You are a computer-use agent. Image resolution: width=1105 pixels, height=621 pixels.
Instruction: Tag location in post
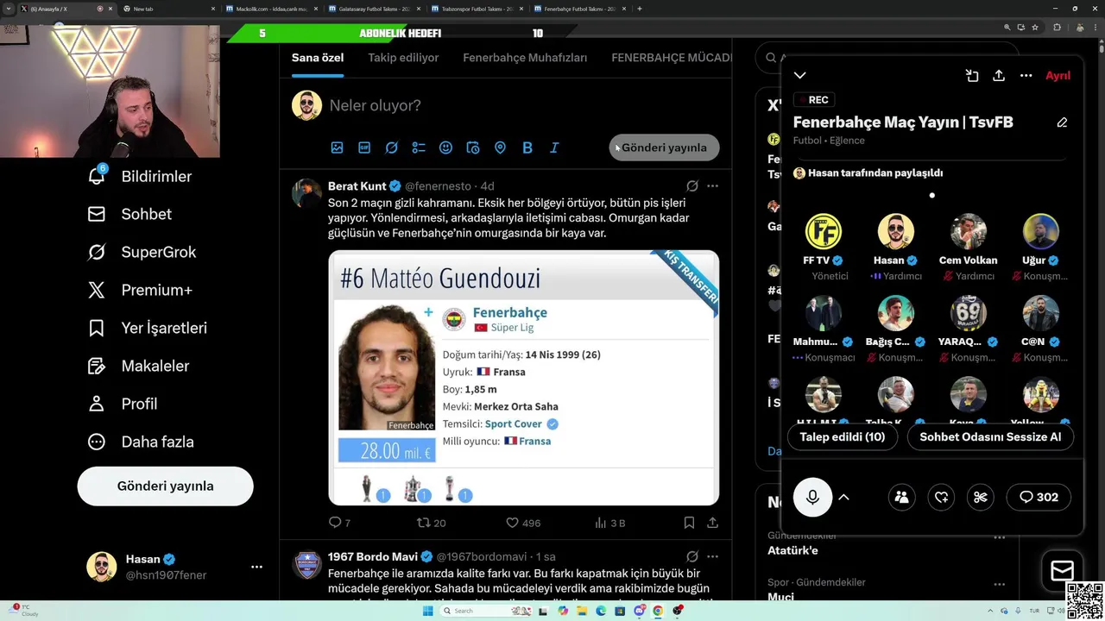[x=500, y=147]
